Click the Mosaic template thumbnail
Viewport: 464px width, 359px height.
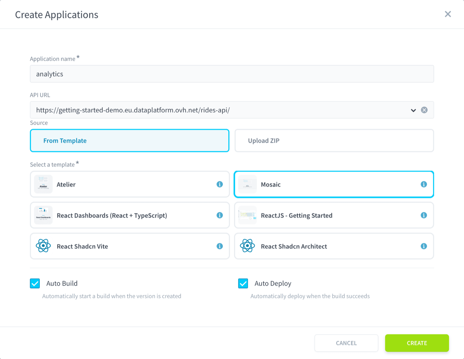(248, 184)
